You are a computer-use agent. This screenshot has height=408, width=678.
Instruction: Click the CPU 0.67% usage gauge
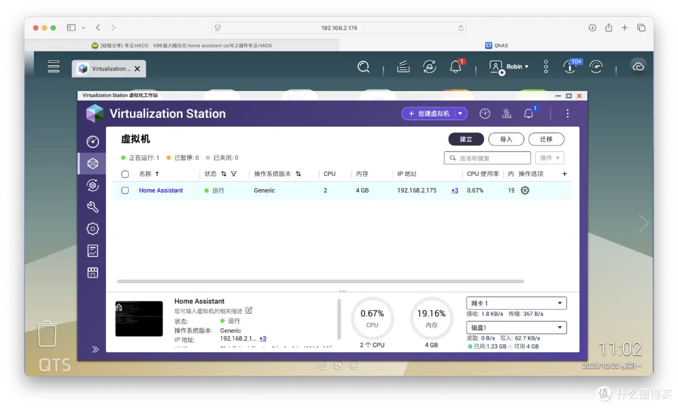[372, 318]
